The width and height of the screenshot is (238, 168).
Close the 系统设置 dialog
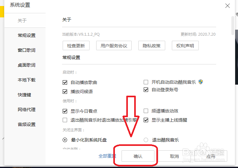pos(227,6)
